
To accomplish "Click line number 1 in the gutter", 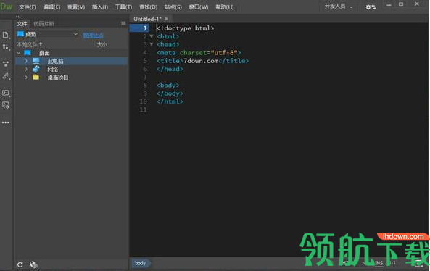I will click(145, 28).
